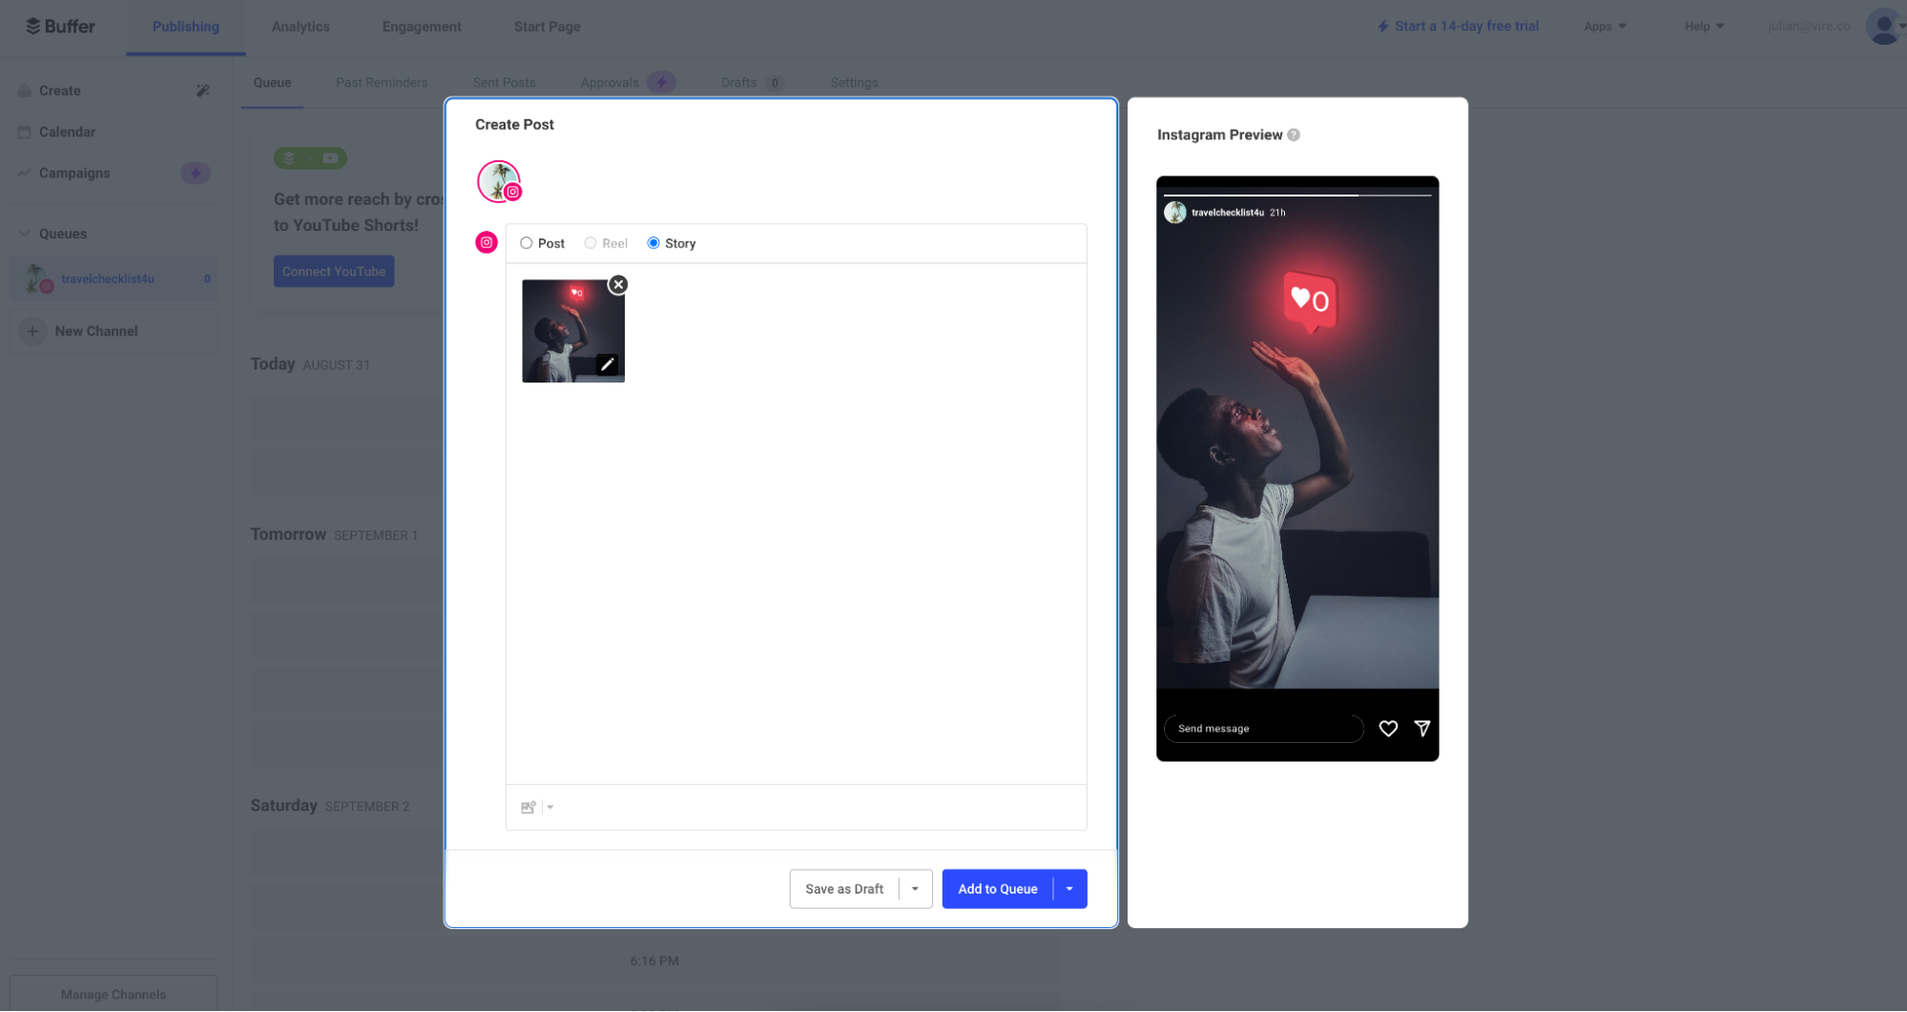Click the Buffer logo
The height and width of the screenshot is (1012, 1907).
(x=60, y=26)
